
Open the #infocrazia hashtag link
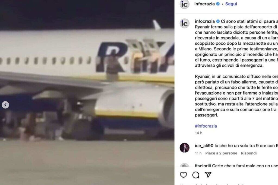(206, 126)
